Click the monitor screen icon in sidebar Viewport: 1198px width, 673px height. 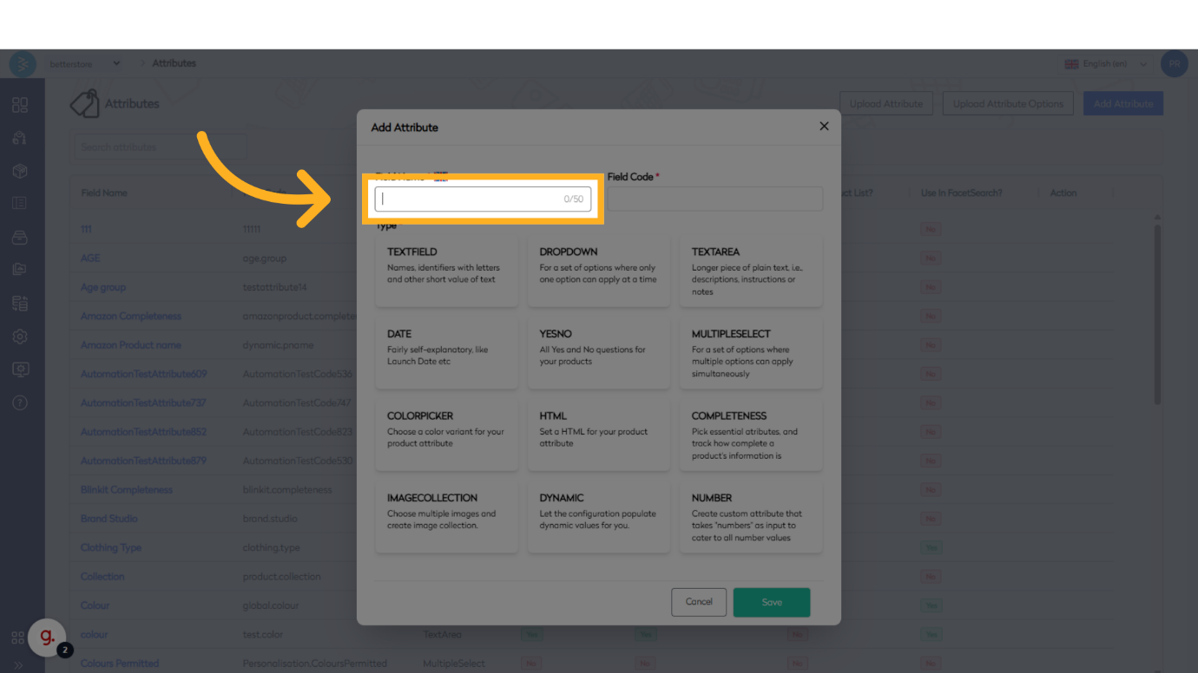point(20,369)
